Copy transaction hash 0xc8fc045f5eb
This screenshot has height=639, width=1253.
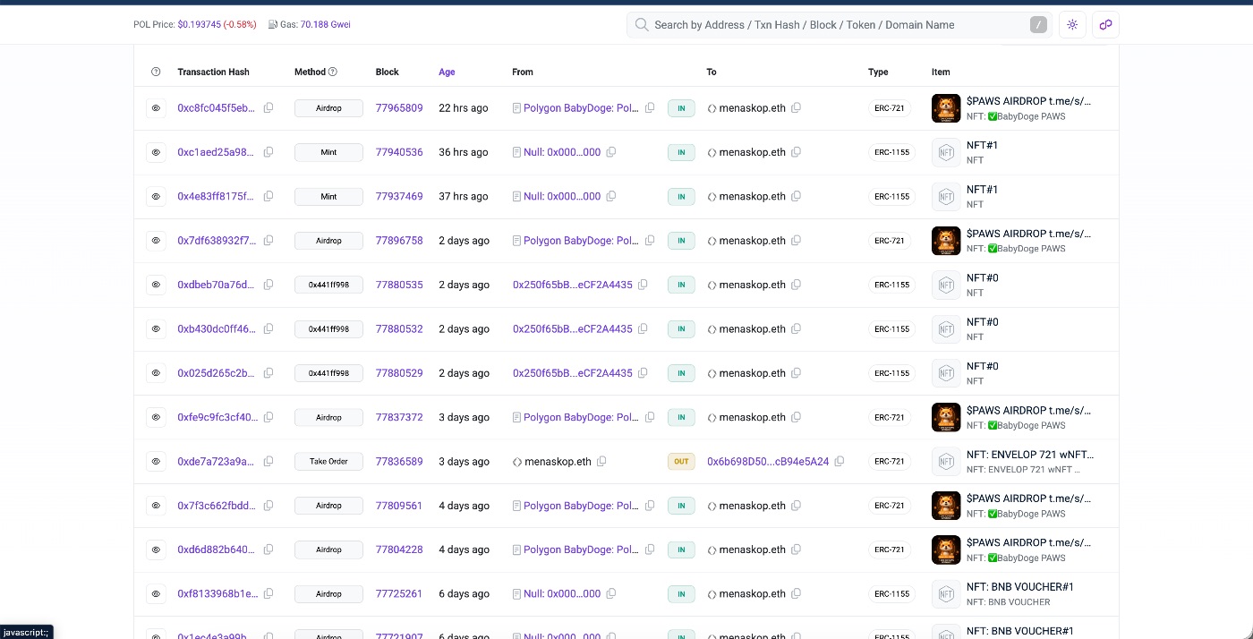pos(268,108)
